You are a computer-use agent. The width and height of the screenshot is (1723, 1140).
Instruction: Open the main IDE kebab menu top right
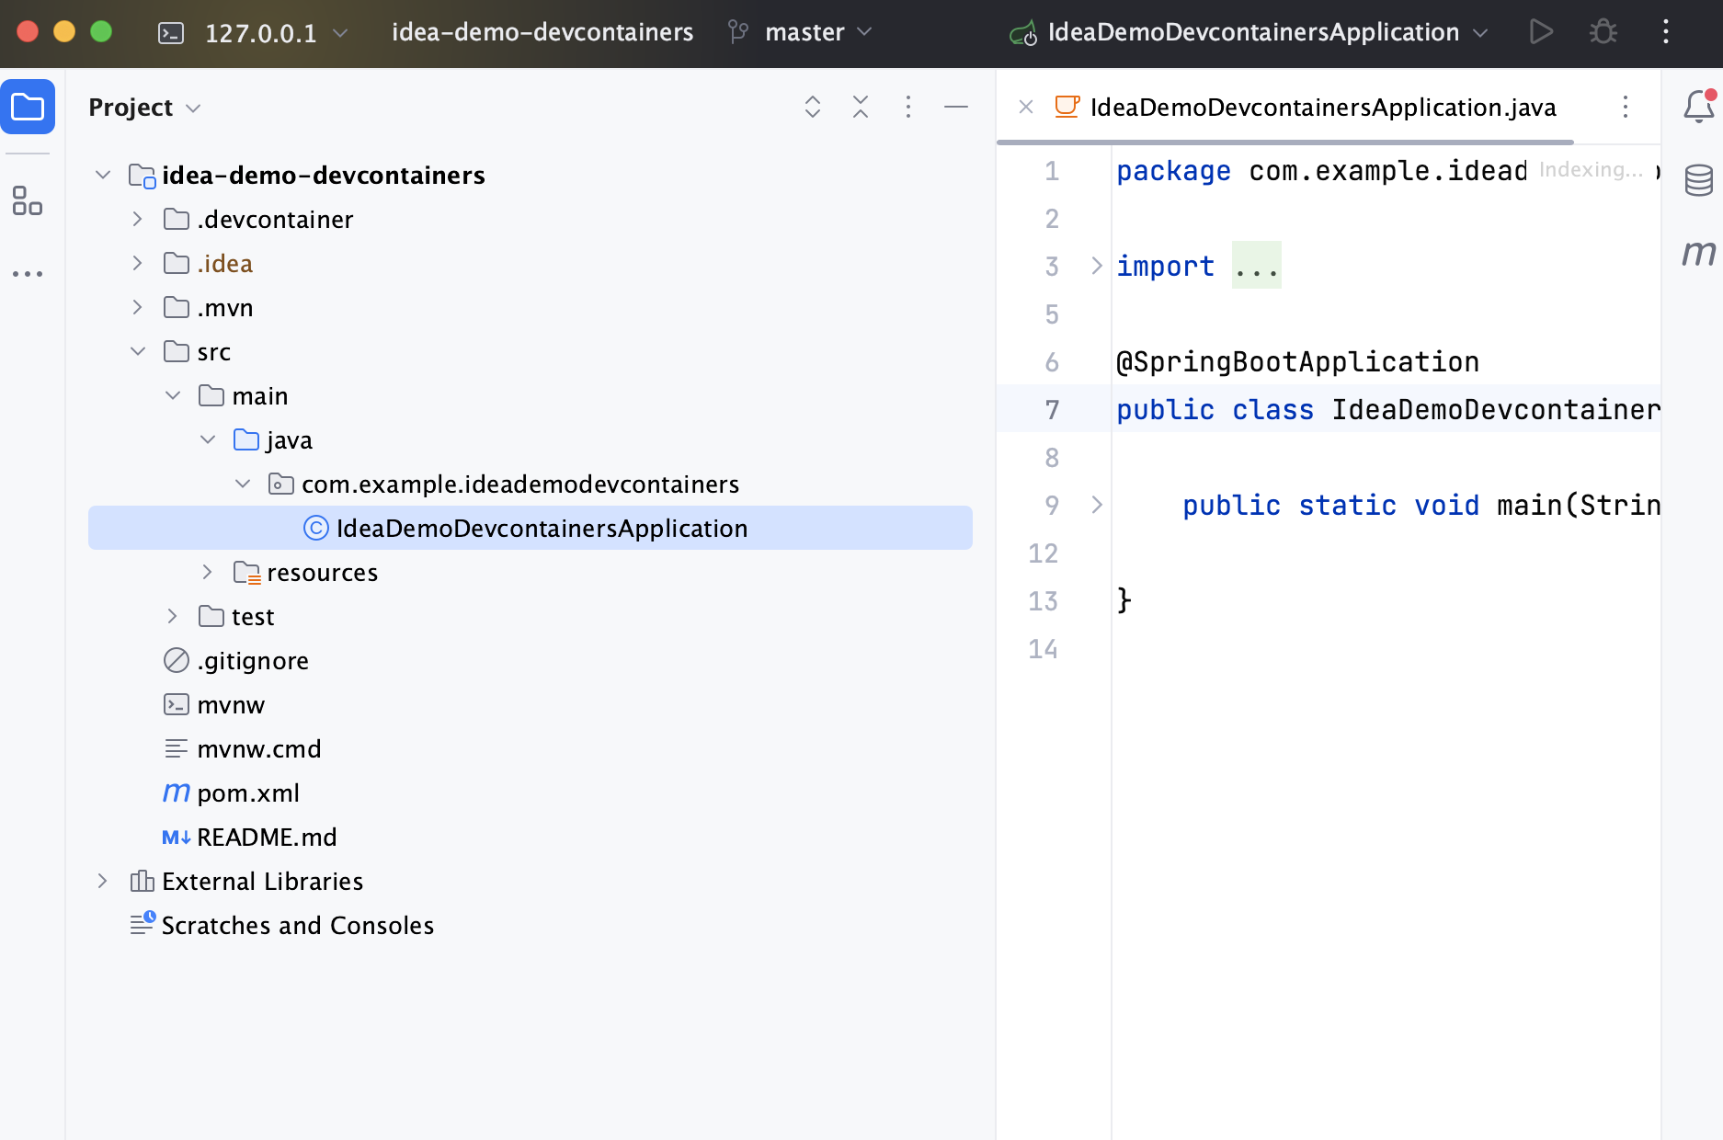point(1665,31)
